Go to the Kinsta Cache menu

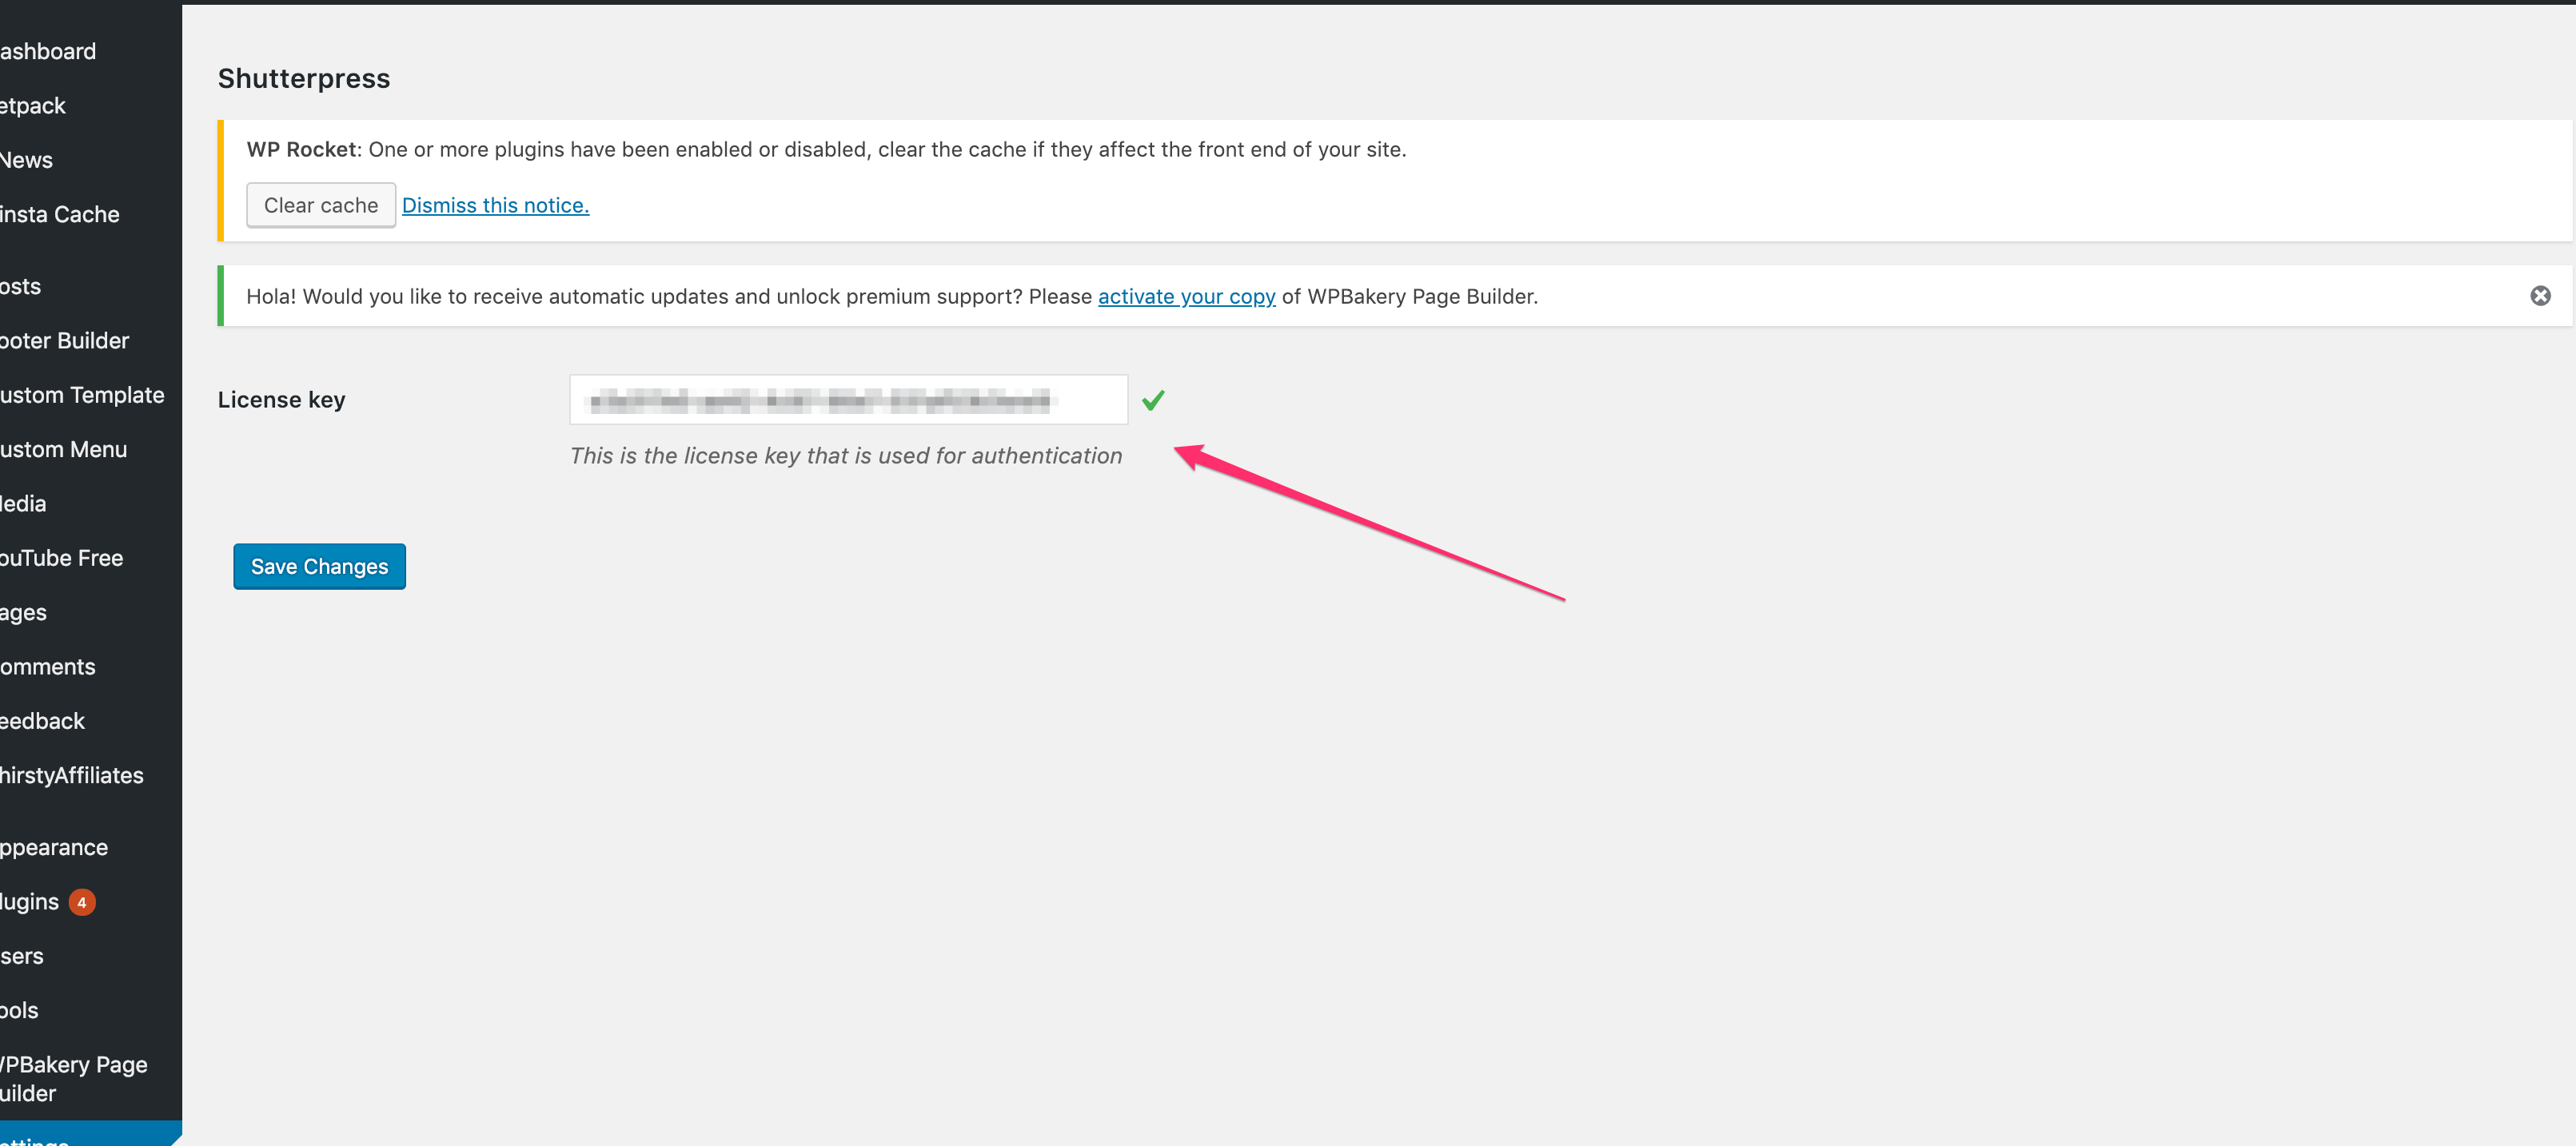pos(60,214)
